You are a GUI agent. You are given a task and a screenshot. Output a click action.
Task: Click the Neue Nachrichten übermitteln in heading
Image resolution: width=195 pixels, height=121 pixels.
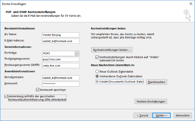click(x=113, y=65)
